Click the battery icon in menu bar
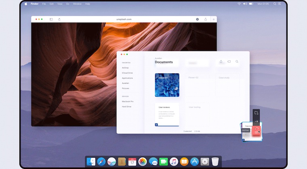307x169 pixels. point(251,4)
